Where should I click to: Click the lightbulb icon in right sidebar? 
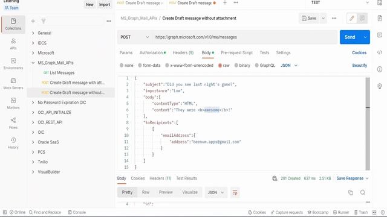(x=380, y=86)
